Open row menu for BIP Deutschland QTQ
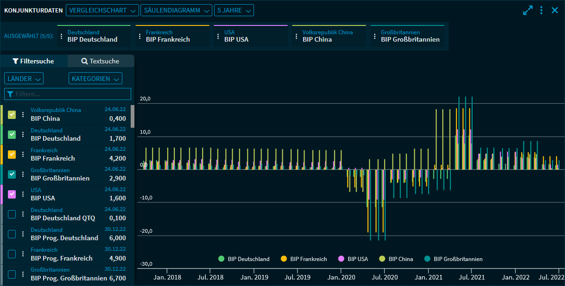Image resolution: width=565 pixels, height=286 pixels. point(23,214)
